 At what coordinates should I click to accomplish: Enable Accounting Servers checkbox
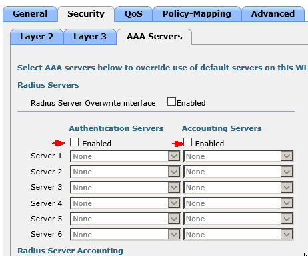pyautogui.click(x=188, y=142)
